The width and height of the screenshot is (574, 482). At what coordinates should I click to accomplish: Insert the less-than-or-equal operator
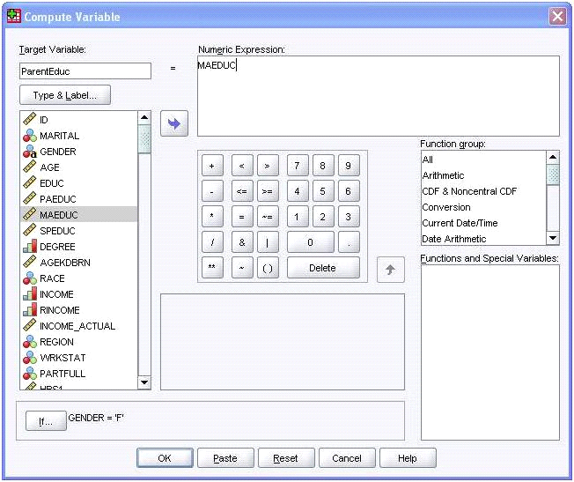(x=242, y=191)
